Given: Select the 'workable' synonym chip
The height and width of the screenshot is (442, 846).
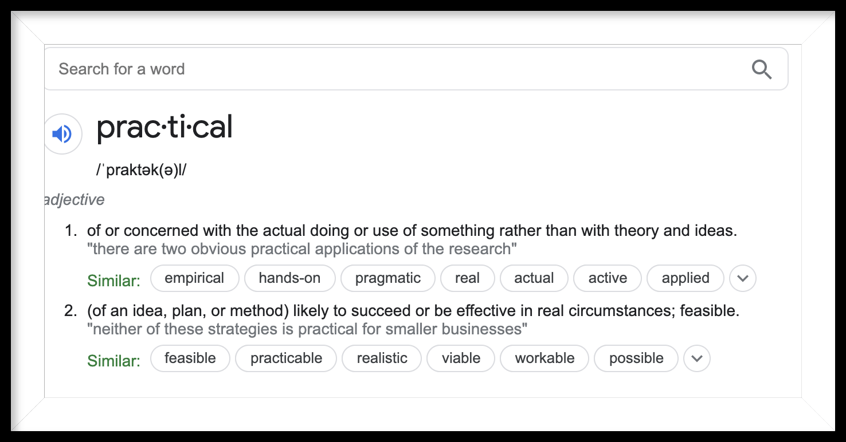Looking at the screenshot, I should click(x=545, y=358).
